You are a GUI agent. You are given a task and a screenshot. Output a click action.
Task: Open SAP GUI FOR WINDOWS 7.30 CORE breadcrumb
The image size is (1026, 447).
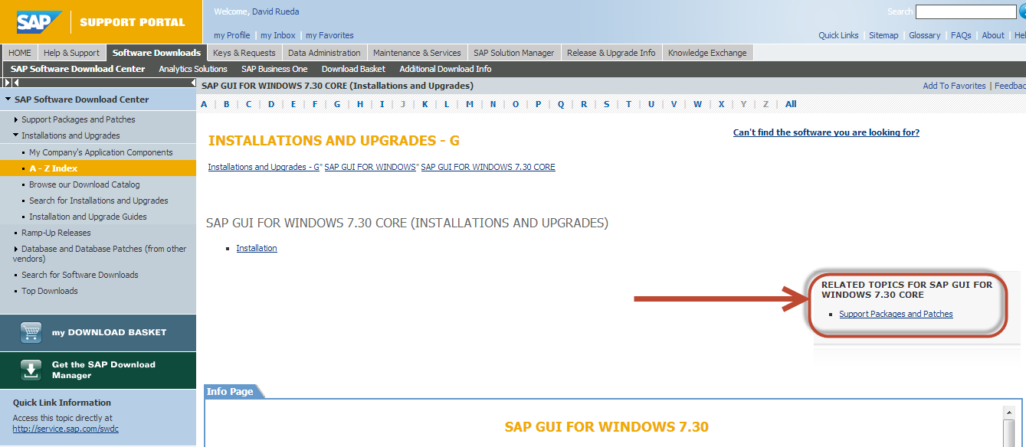coord(488,167)
